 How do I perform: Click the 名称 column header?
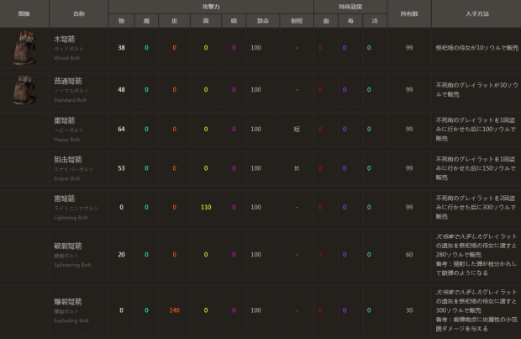[x=78, y=13]
